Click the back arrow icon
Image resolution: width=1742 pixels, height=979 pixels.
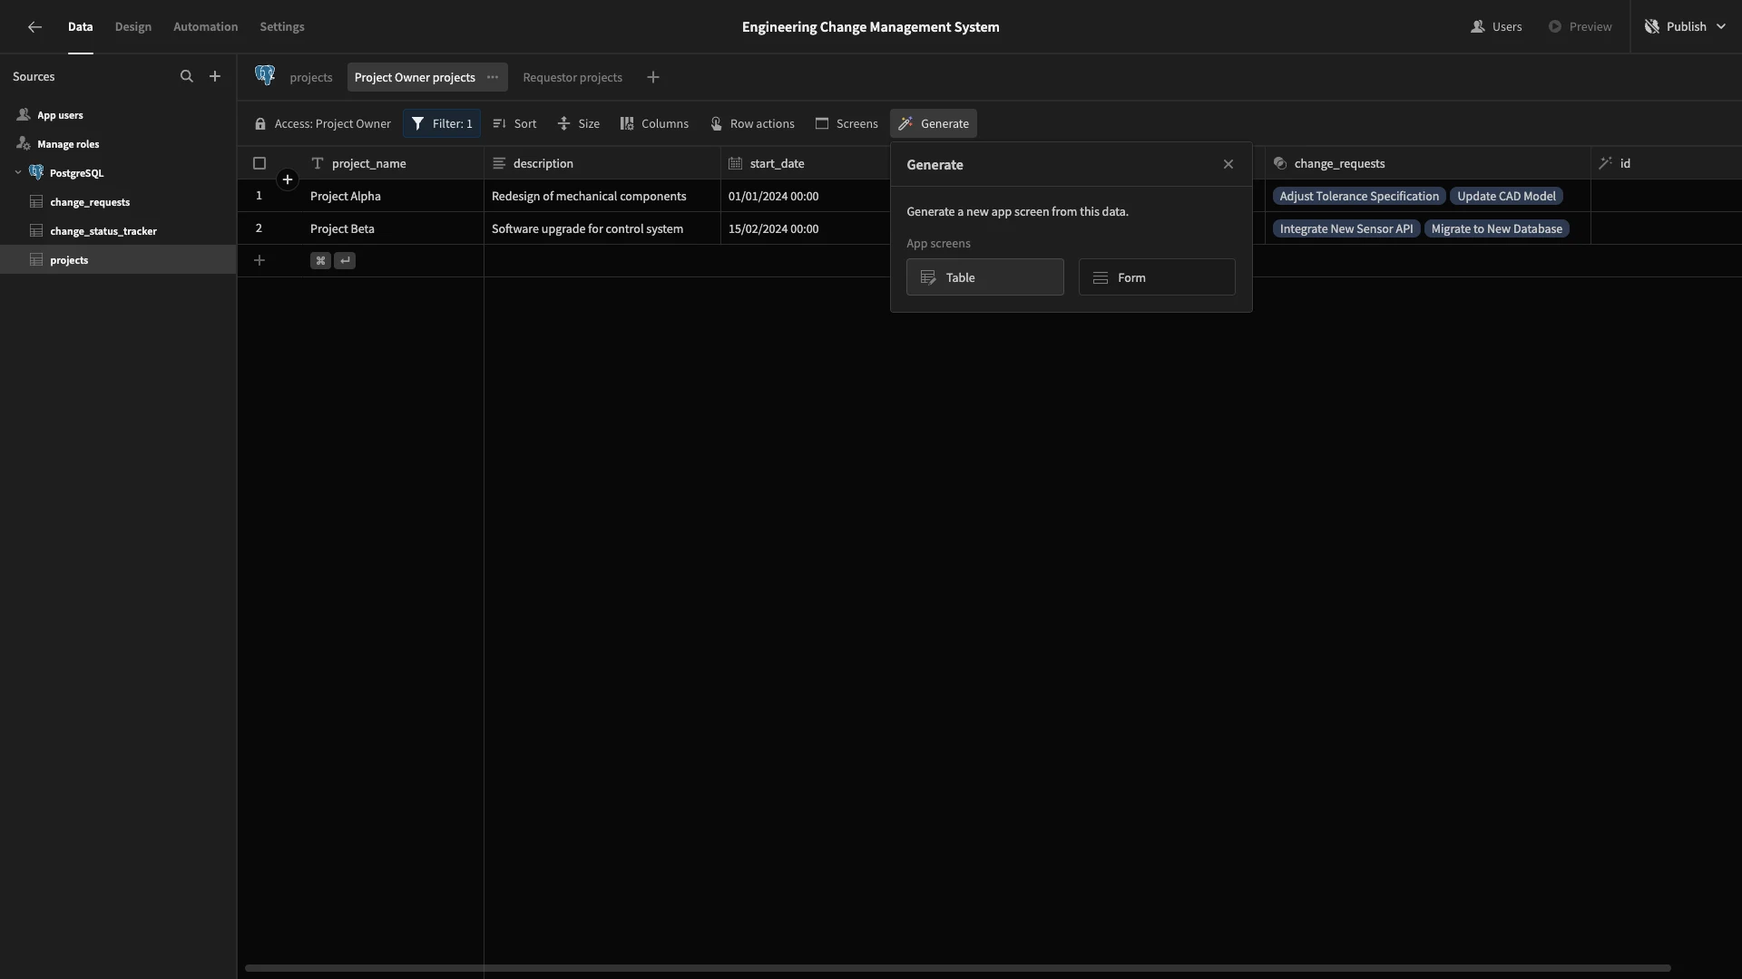[34, 27]
